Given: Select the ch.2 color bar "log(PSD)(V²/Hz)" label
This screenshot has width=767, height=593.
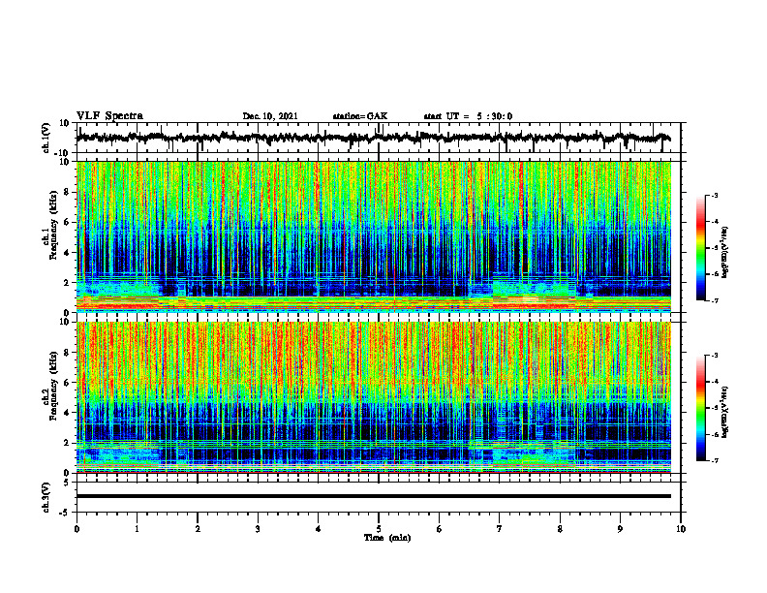Looking at the screenshot, I should point(725,412).
